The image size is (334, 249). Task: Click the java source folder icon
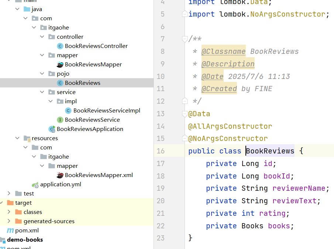pyautogui.click(x=27, y=9)
